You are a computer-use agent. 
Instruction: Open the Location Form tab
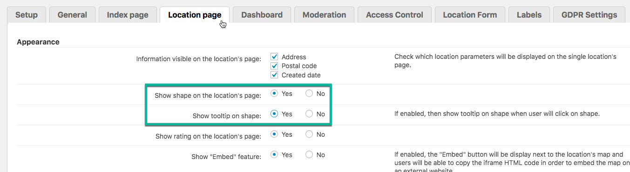tap(470, 15)
